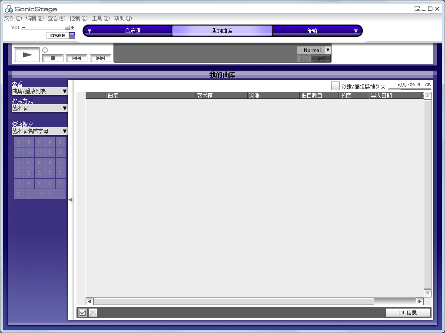Sort by the 长度 column header
Screen dimensions: 445x333
point(354,95)
